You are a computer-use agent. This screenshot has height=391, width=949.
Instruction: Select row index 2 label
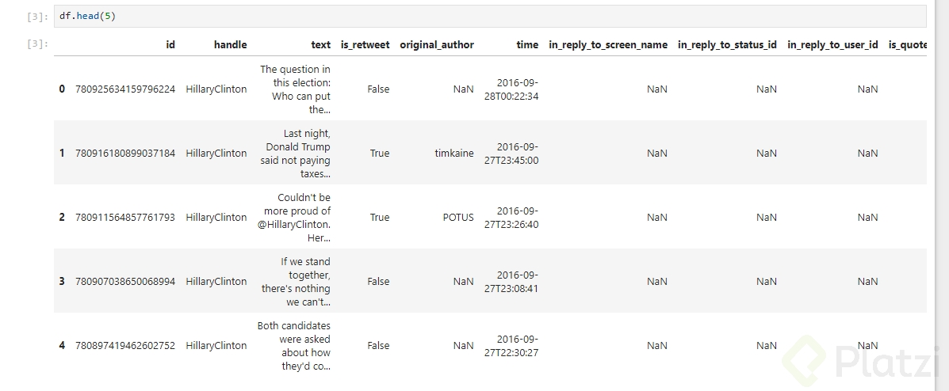click(62, 218)
